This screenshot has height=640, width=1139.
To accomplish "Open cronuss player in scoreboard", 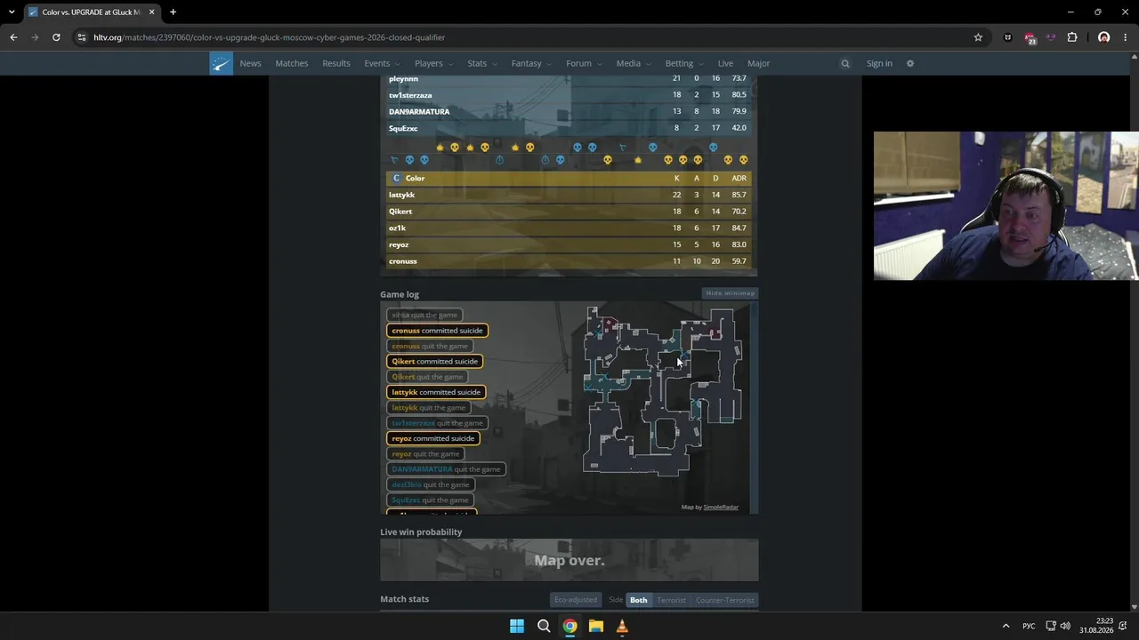I will point(403,261).
